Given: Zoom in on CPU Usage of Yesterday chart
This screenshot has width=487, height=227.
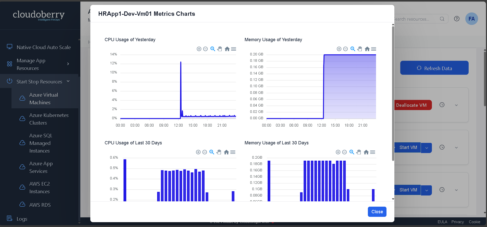Looking at the screenshot, I should 199,49.
